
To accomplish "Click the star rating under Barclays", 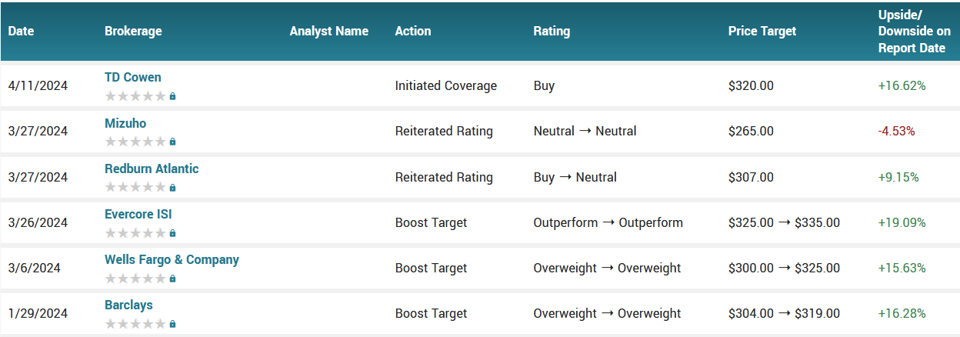I will click(x=135, y=324).
